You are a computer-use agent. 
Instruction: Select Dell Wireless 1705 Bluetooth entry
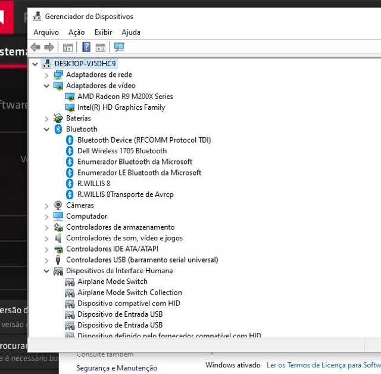122,151
